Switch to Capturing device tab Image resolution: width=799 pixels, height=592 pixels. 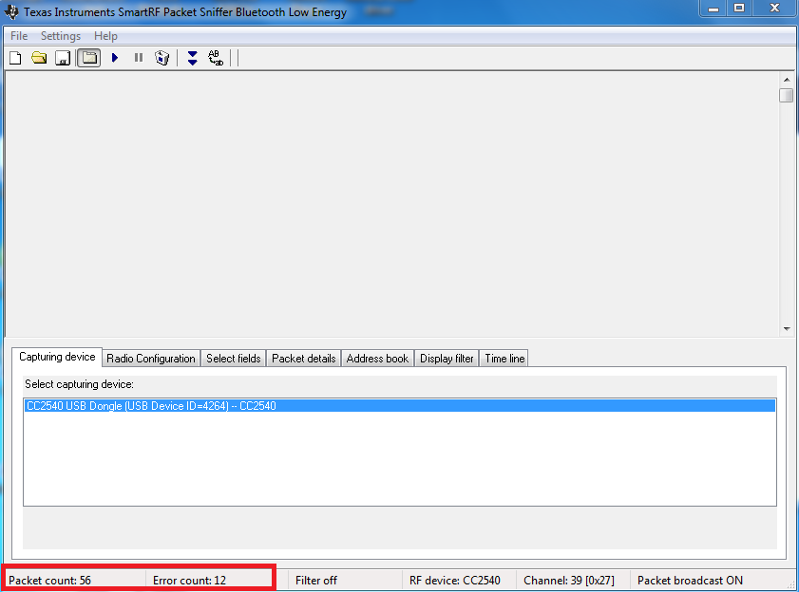[x=57, y=357]
